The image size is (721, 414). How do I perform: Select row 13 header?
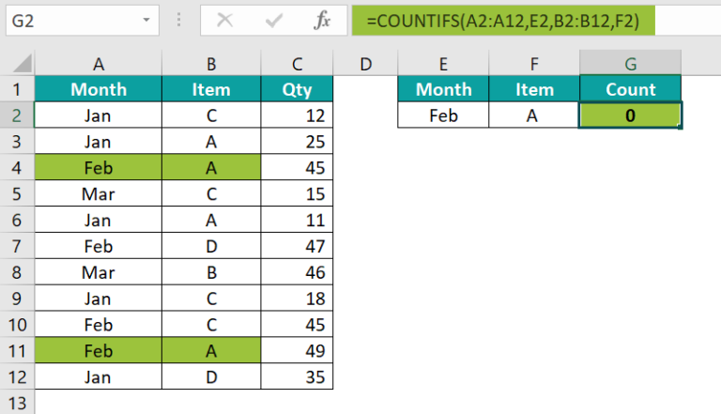pyautogui.click(x=17, y=403)
